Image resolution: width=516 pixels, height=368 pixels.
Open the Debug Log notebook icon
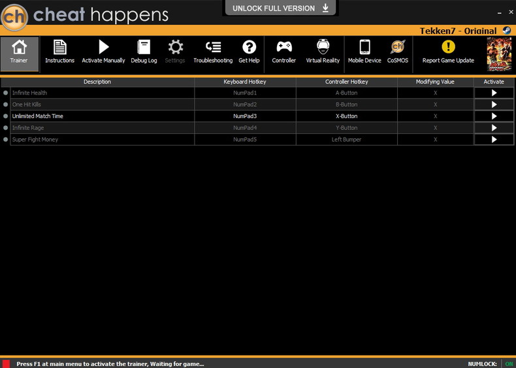coord(144,47)
